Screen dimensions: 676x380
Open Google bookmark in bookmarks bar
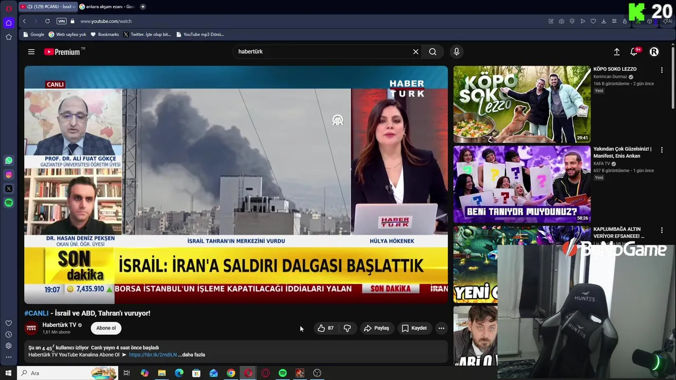pyautogui.click(x=33, y=34)
